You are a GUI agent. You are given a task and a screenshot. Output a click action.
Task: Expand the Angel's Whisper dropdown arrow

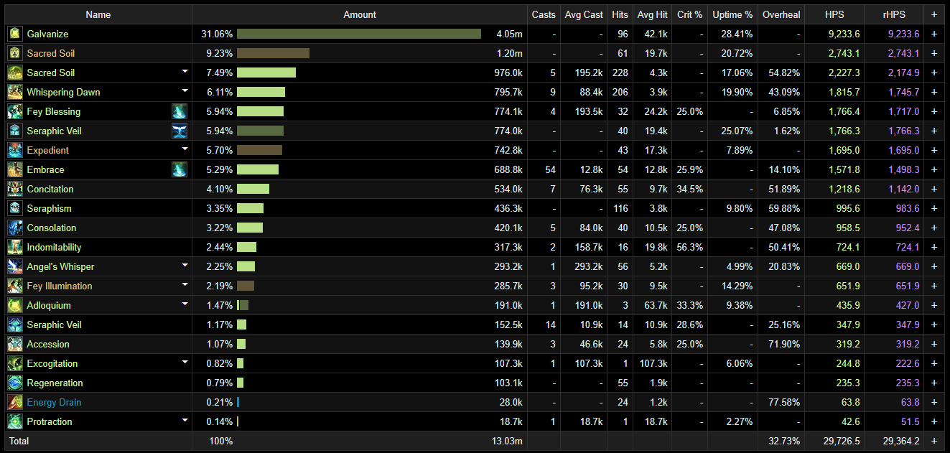185,265
